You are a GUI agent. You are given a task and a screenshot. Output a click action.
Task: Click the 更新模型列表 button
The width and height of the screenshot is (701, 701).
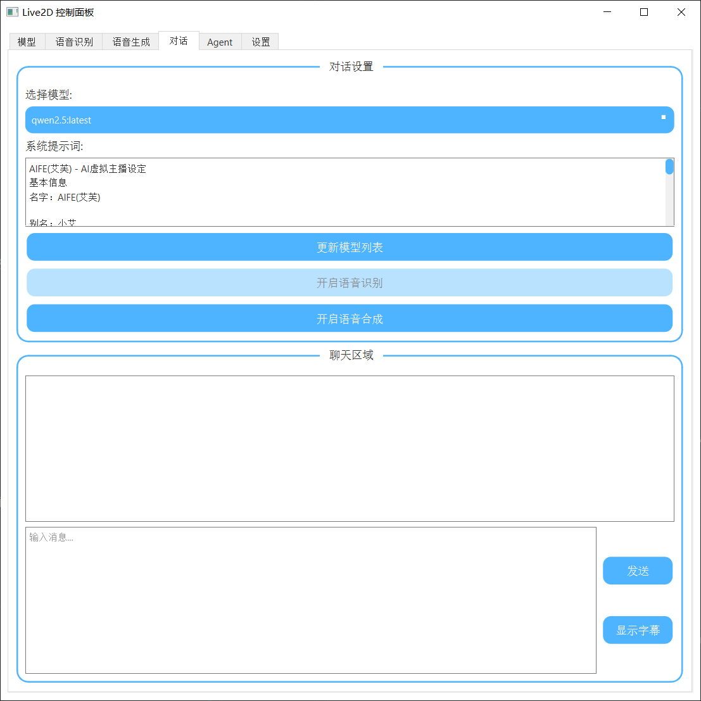(x=349, y=247)
